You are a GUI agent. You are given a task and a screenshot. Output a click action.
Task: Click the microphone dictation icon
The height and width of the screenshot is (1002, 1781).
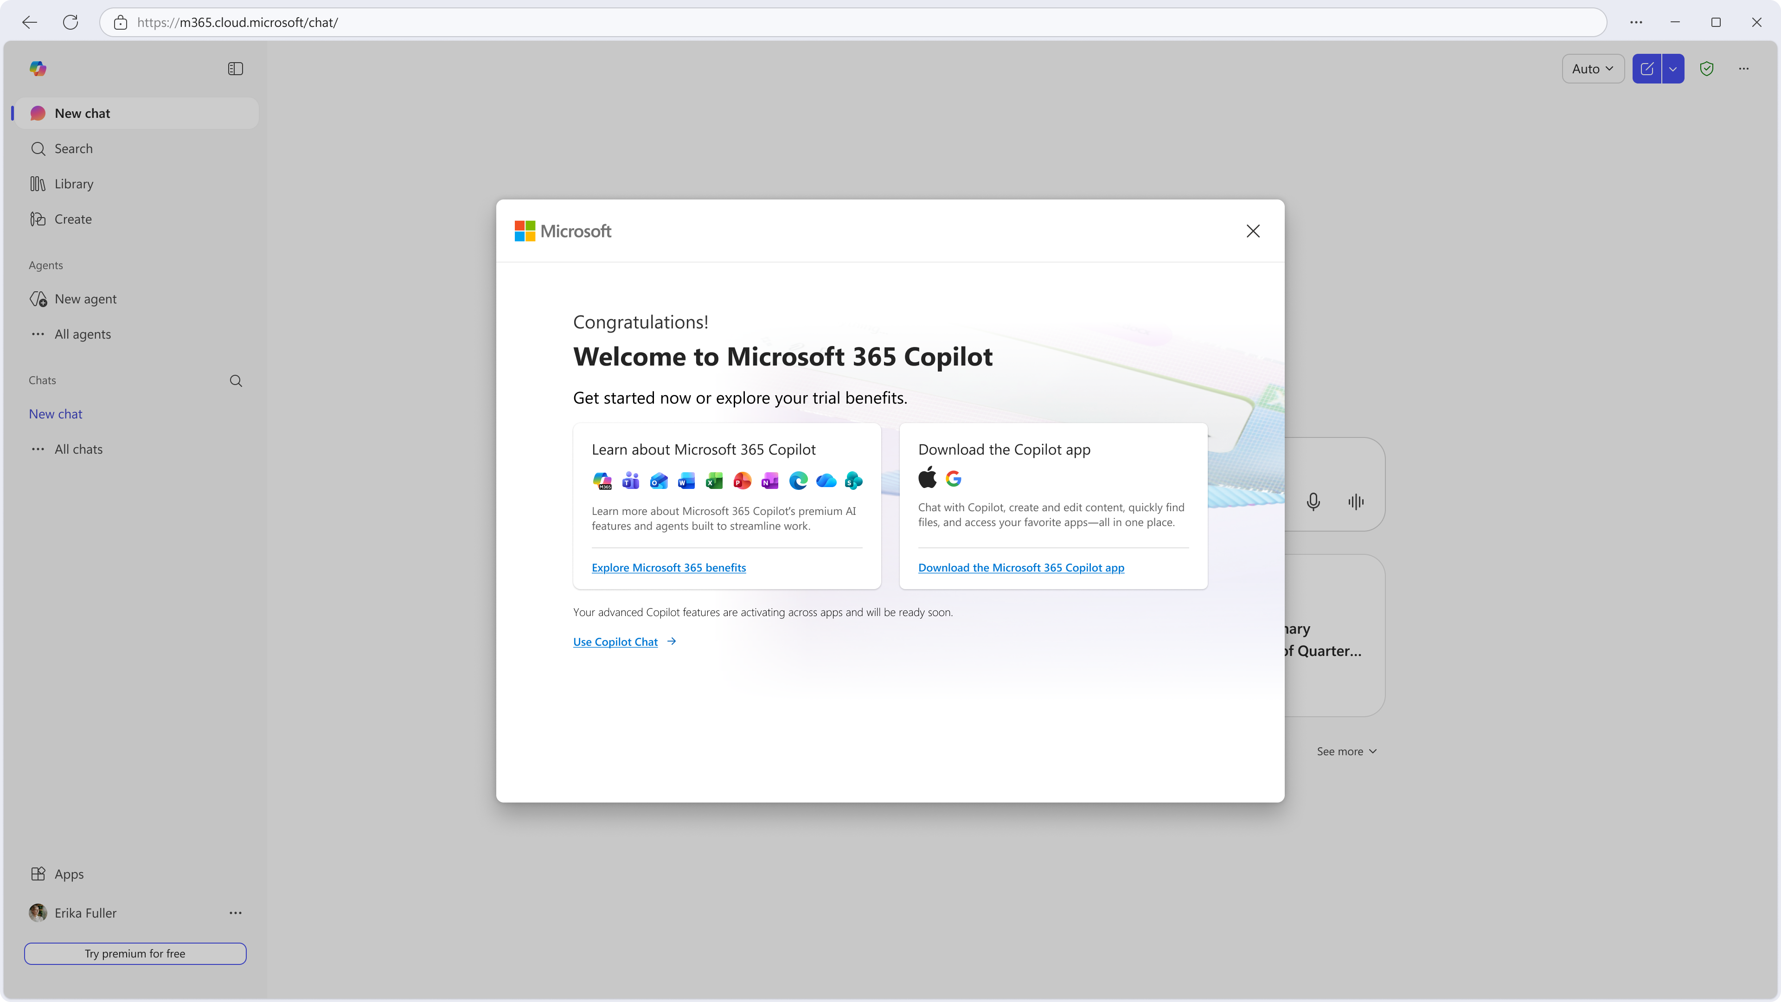point(1313,501)
